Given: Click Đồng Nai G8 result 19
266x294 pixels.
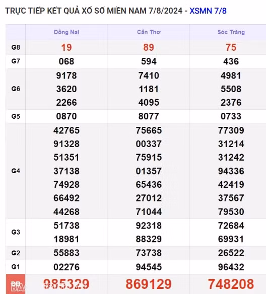Looking at the screenshot, I should (x=66, y=47).
